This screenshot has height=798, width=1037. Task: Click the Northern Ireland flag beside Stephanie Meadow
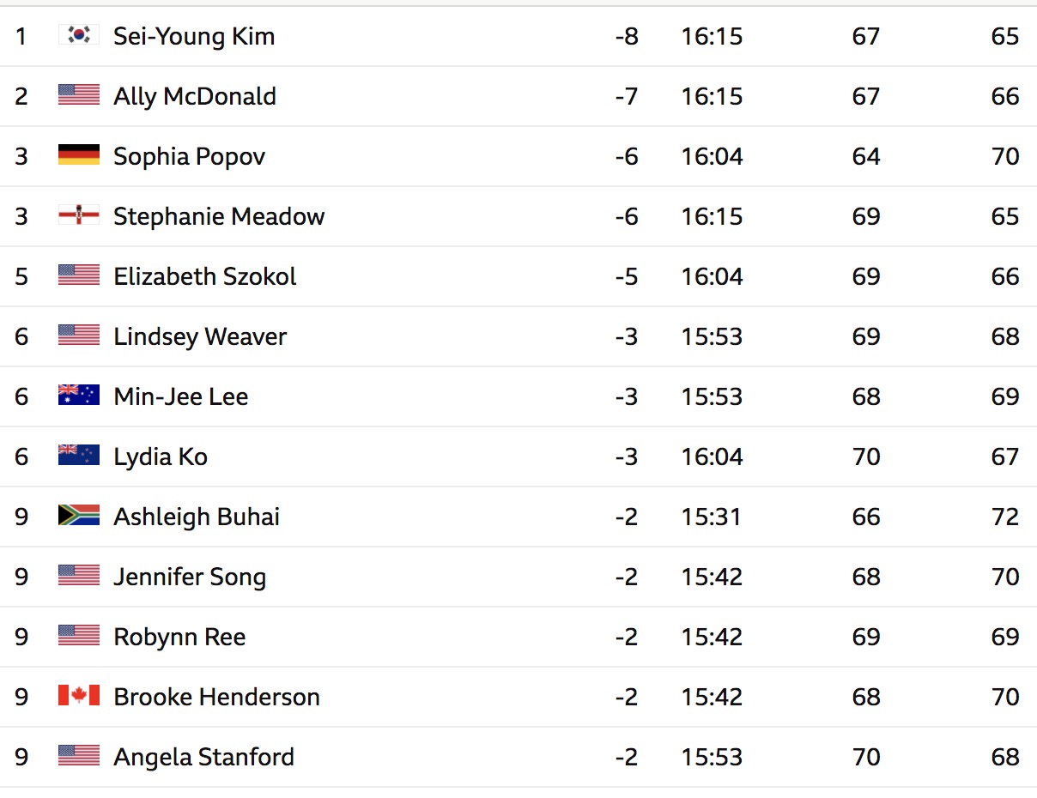click(x=79, y=215)
